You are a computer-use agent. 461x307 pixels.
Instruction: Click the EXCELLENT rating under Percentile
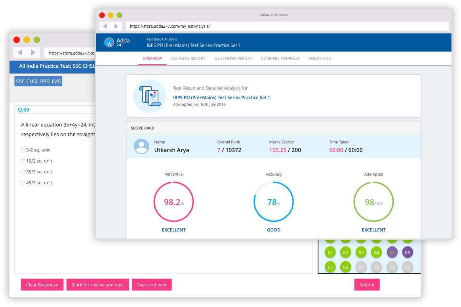point(174,230)
